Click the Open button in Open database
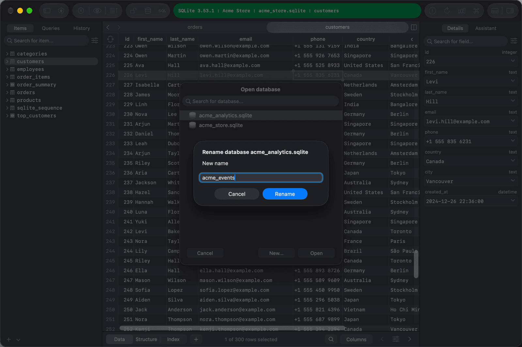This screenshot has width=522, height=347. click(x=316, y=253)
